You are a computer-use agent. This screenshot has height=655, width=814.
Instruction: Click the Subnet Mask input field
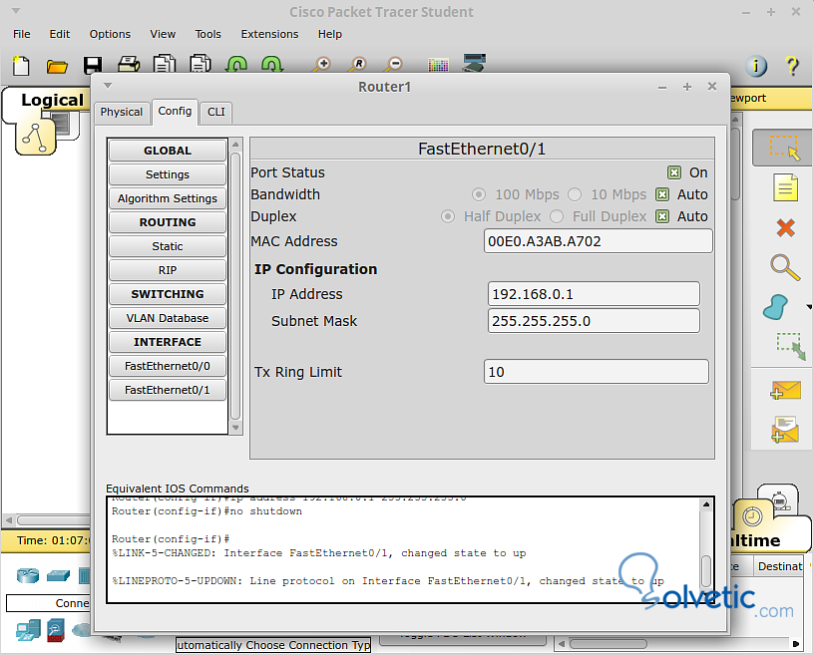click(594, 321)
